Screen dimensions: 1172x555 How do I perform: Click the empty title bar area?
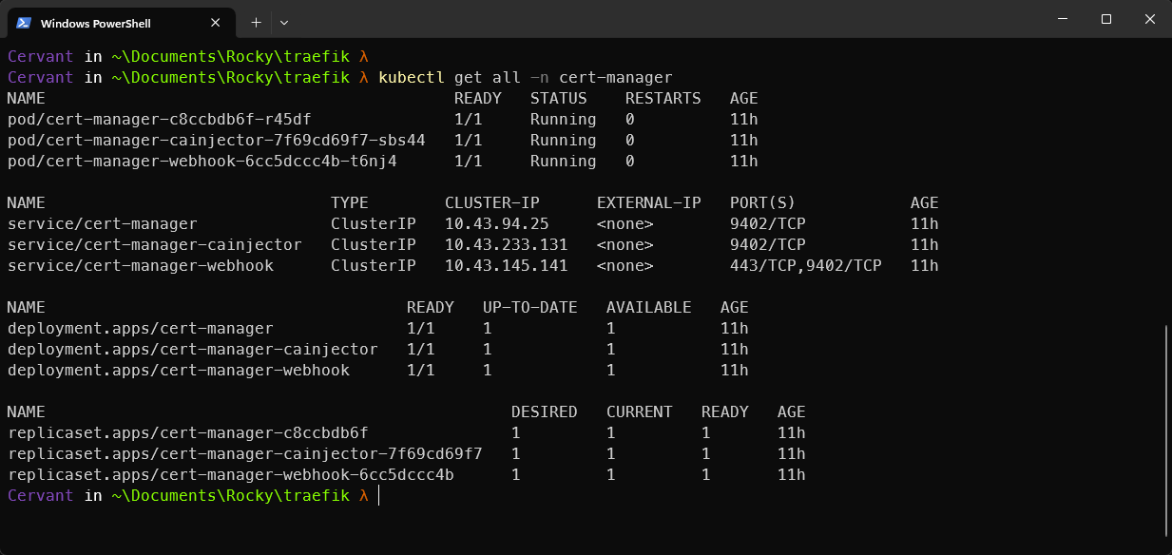pyautogui.click(x=665, y=21)
